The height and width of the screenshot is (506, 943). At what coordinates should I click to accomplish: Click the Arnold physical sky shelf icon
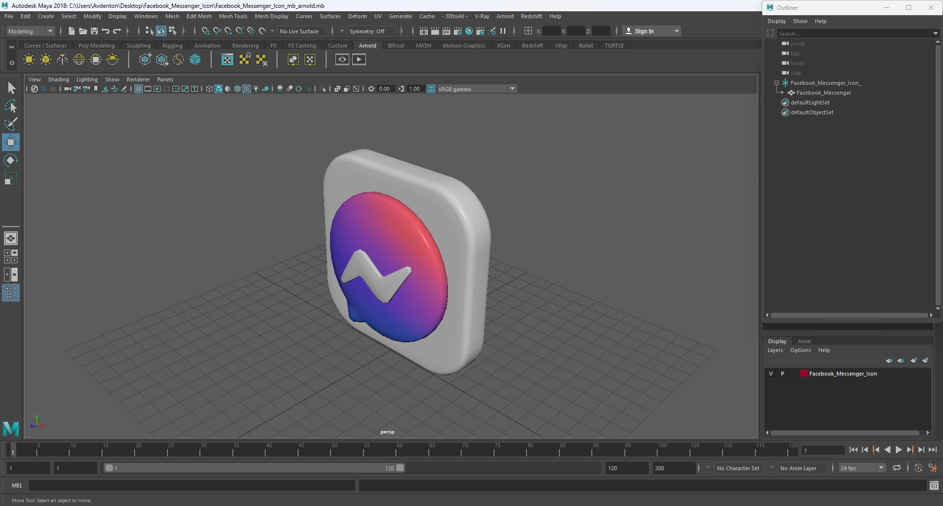pos(112,59)
